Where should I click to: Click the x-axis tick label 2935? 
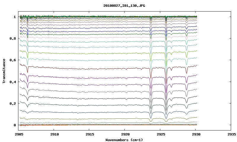(x=231, y=134)
